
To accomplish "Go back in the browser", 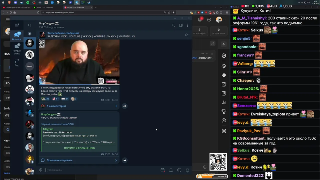I will (x=3, y=12).
